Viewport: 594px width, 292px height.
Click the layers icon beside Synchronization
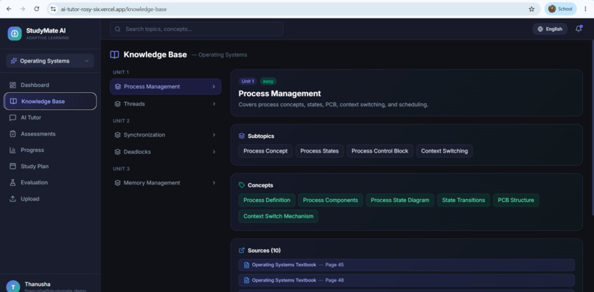pyautogui.click(x=117, y=135)
